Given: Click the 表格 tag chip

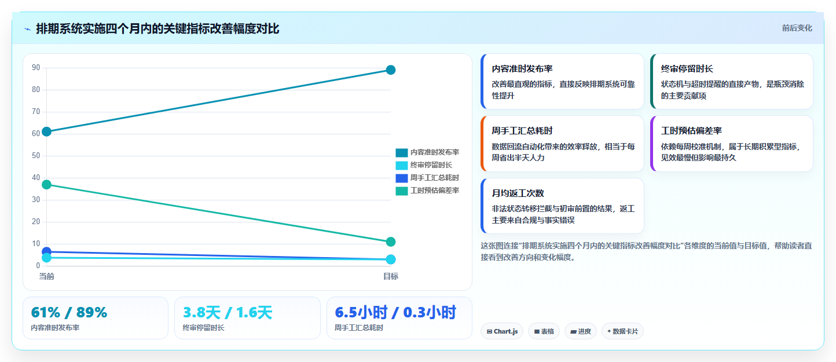Looking at the screenshot, I should tap(544, 331).
